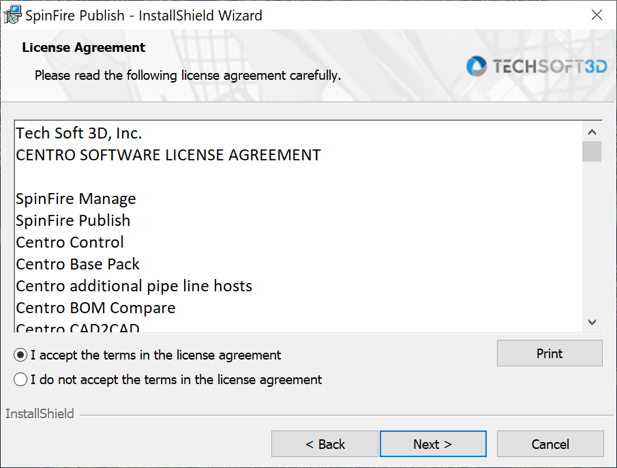Click the scrollbar track below the thumb
This screenshot has height=468, width=617.
(592, 239)
